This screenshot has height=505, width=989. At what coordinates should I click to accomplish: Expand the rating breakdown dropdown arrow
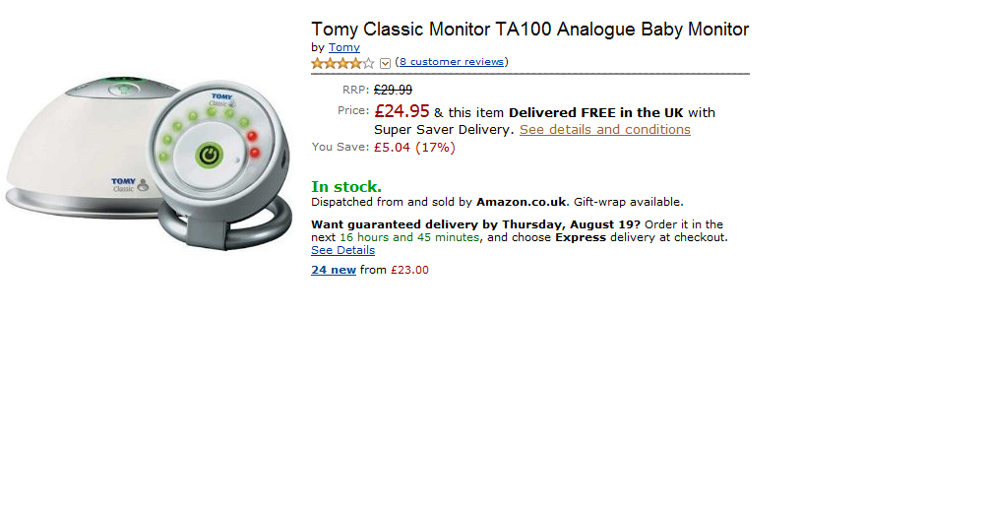point(385,63)
